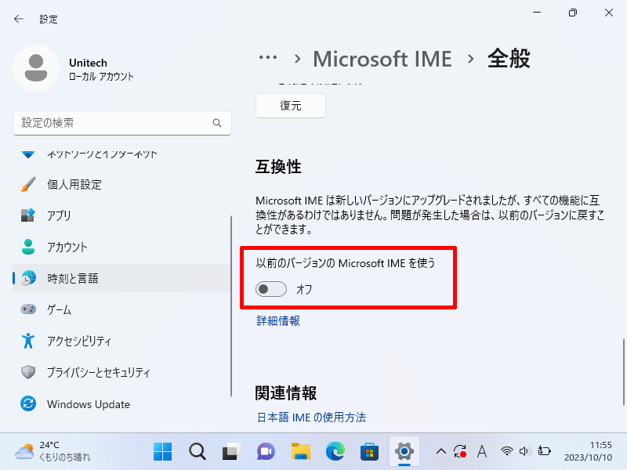Open Task View from the taskbar

231,452
